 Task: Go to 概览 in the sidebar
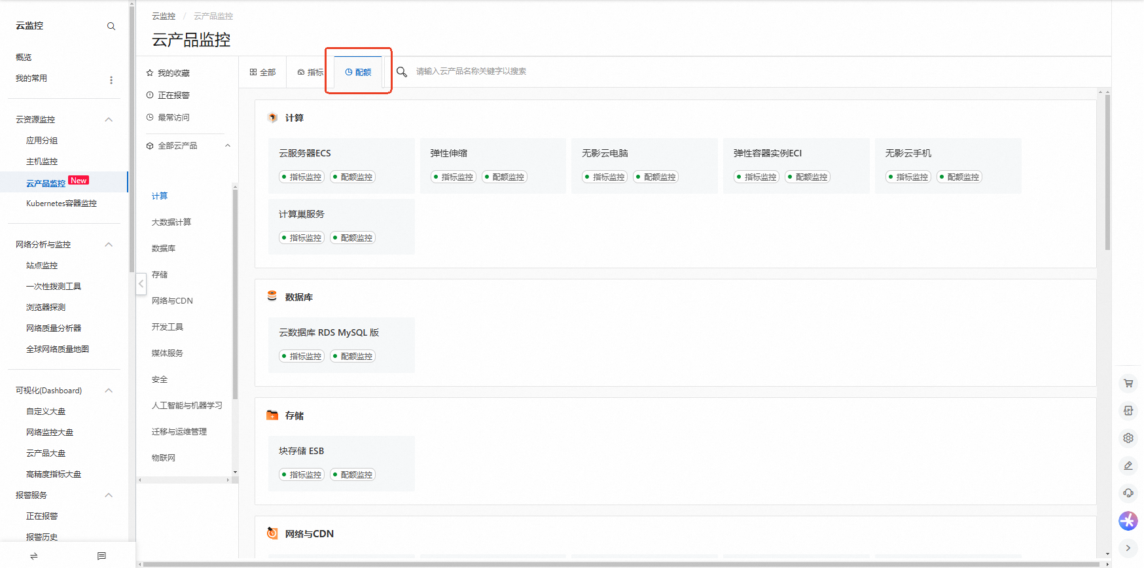[24, 58]
